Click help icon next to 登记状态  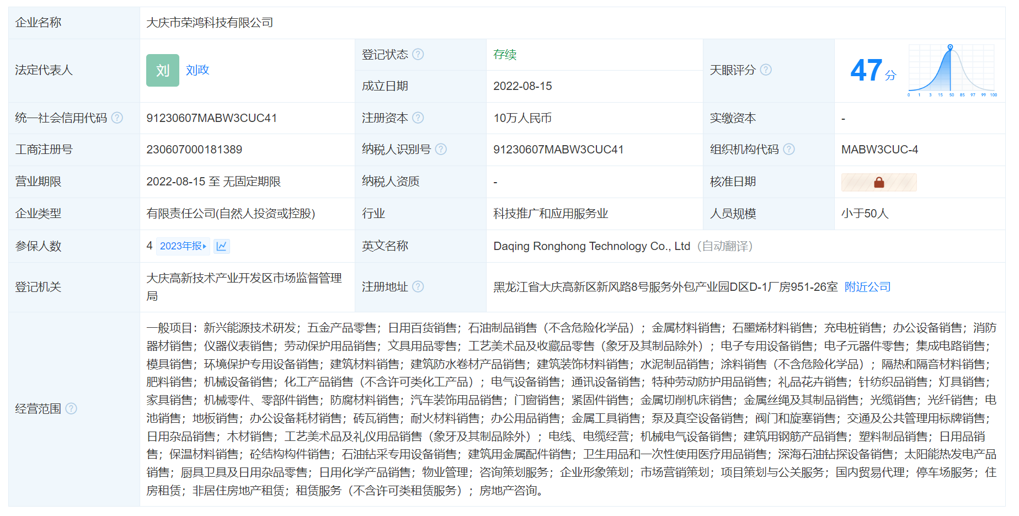[418, 54]
